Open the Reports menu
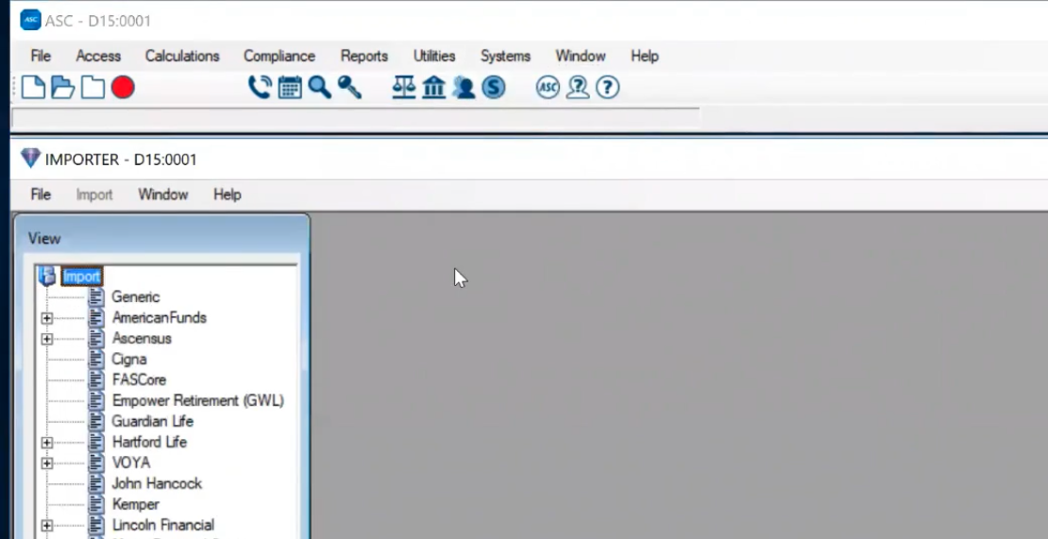The height and width of the screenshot is (539, 1048). click(364, 56)
